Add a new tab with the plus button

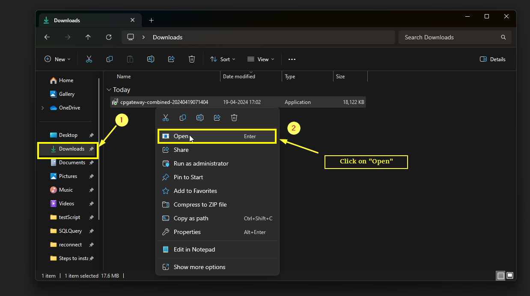[151, 20]
